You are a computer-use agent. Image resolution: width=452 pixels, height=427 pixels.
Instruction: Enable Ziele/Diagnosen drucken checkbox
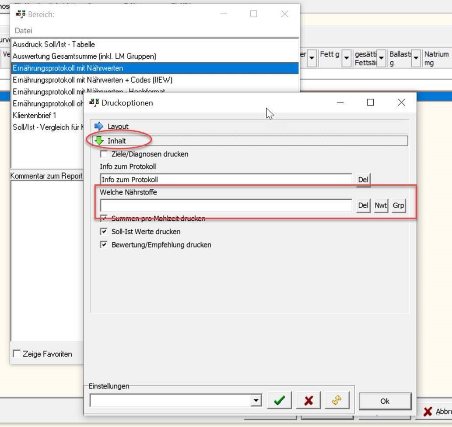104,154
